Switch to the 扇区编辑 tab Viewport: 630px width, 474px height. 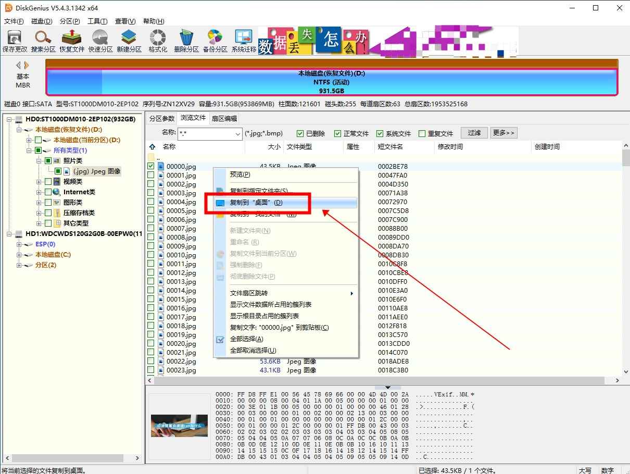click(x=224, y=118)
